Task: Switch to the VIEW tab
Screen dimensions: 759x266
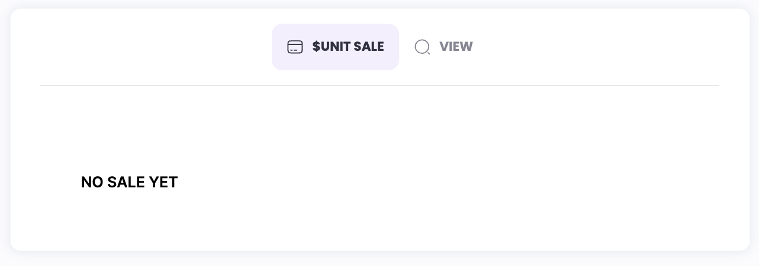Action: point(443,47)
